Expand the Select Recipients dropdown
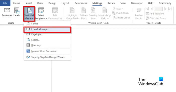The height and width of the screenshot is (92, 176). [41, 14]
